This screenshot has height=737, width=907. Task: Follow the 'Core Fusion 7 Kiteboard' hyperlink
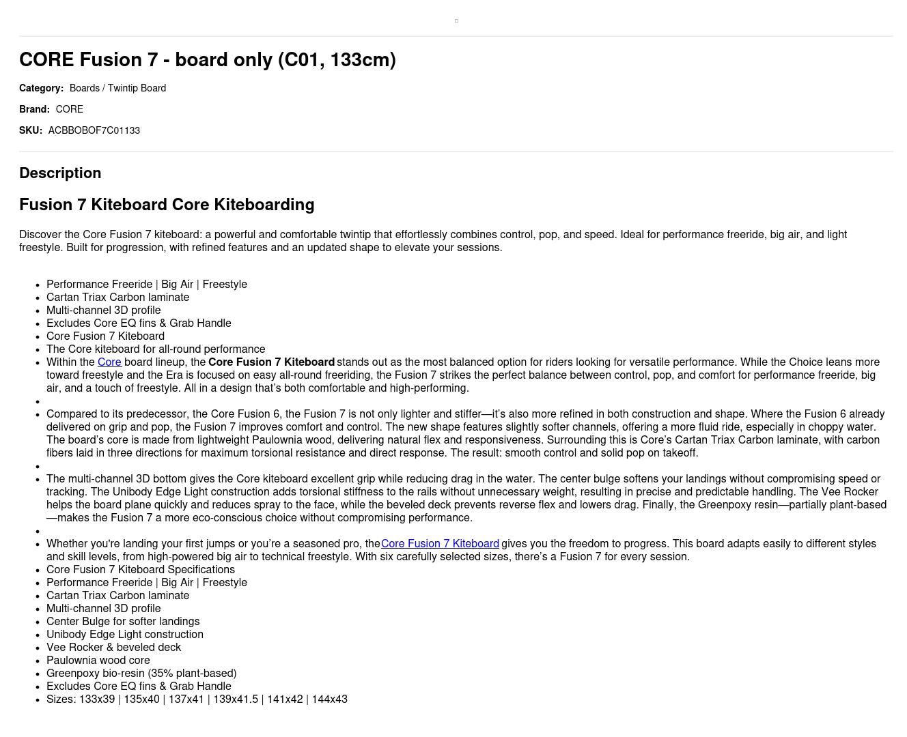pos(440,544)
